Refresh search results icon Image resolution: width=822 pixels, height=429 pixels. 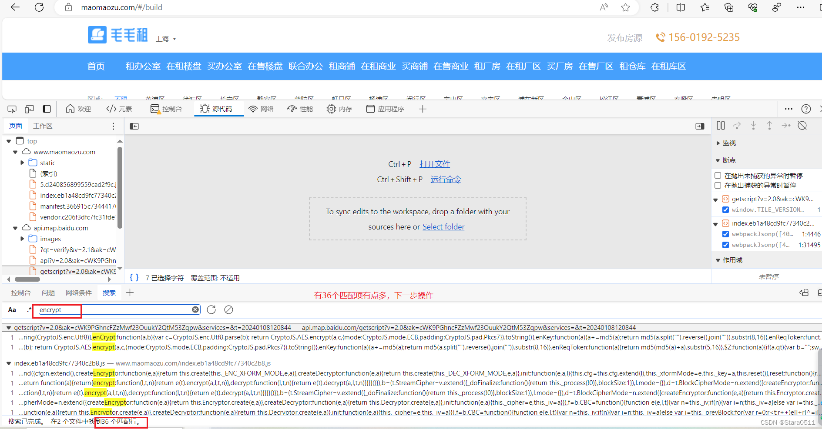pos(211,309)
